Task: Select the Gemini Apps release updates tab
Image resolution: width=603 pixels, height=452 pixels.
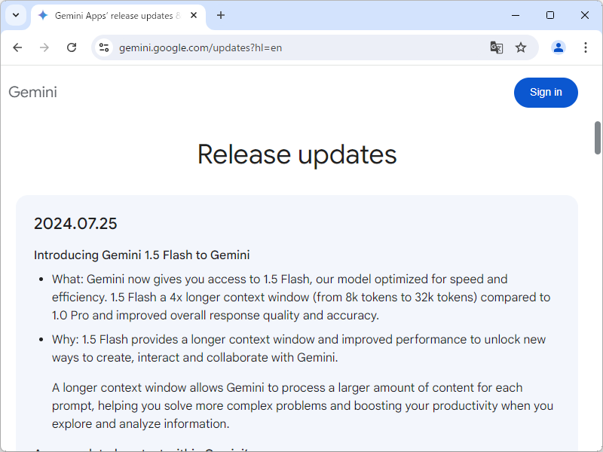Action: [113, 15]
